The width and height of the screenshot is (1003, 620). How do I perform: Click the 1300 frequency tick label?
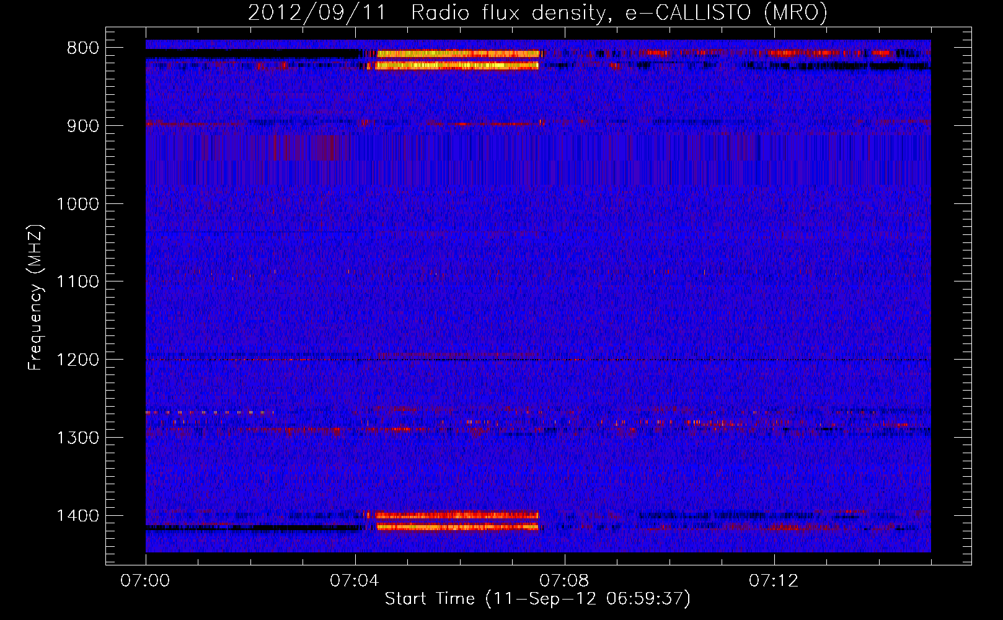click(x=77, y=438)
